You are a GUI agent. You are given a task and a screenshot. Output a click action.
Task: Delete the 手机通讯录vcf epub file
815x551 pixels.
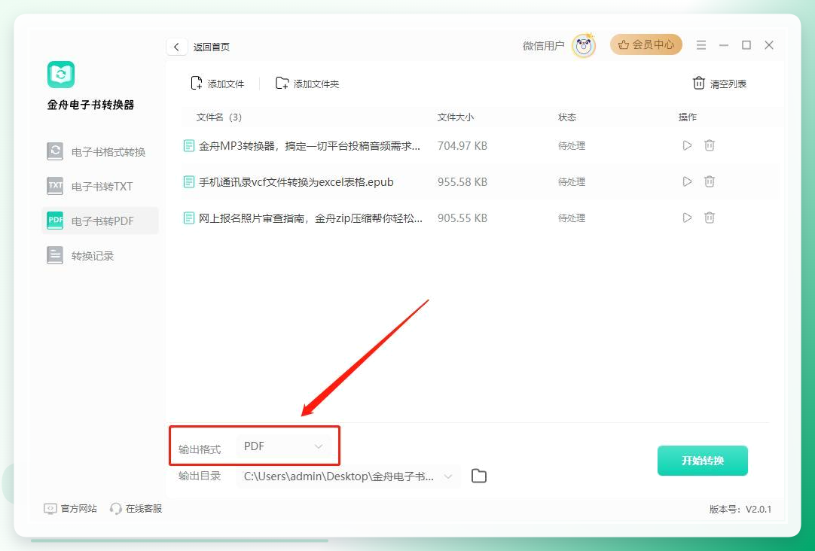pyautogui.click(x=710, y=181)
